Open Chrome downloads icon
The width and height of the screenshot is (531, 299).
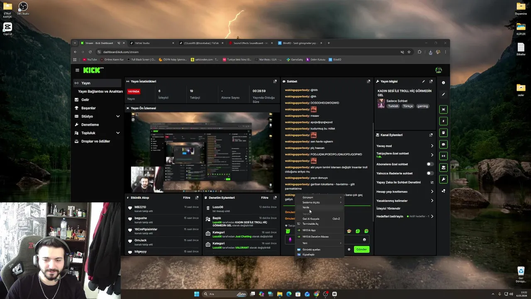point(430,52)
